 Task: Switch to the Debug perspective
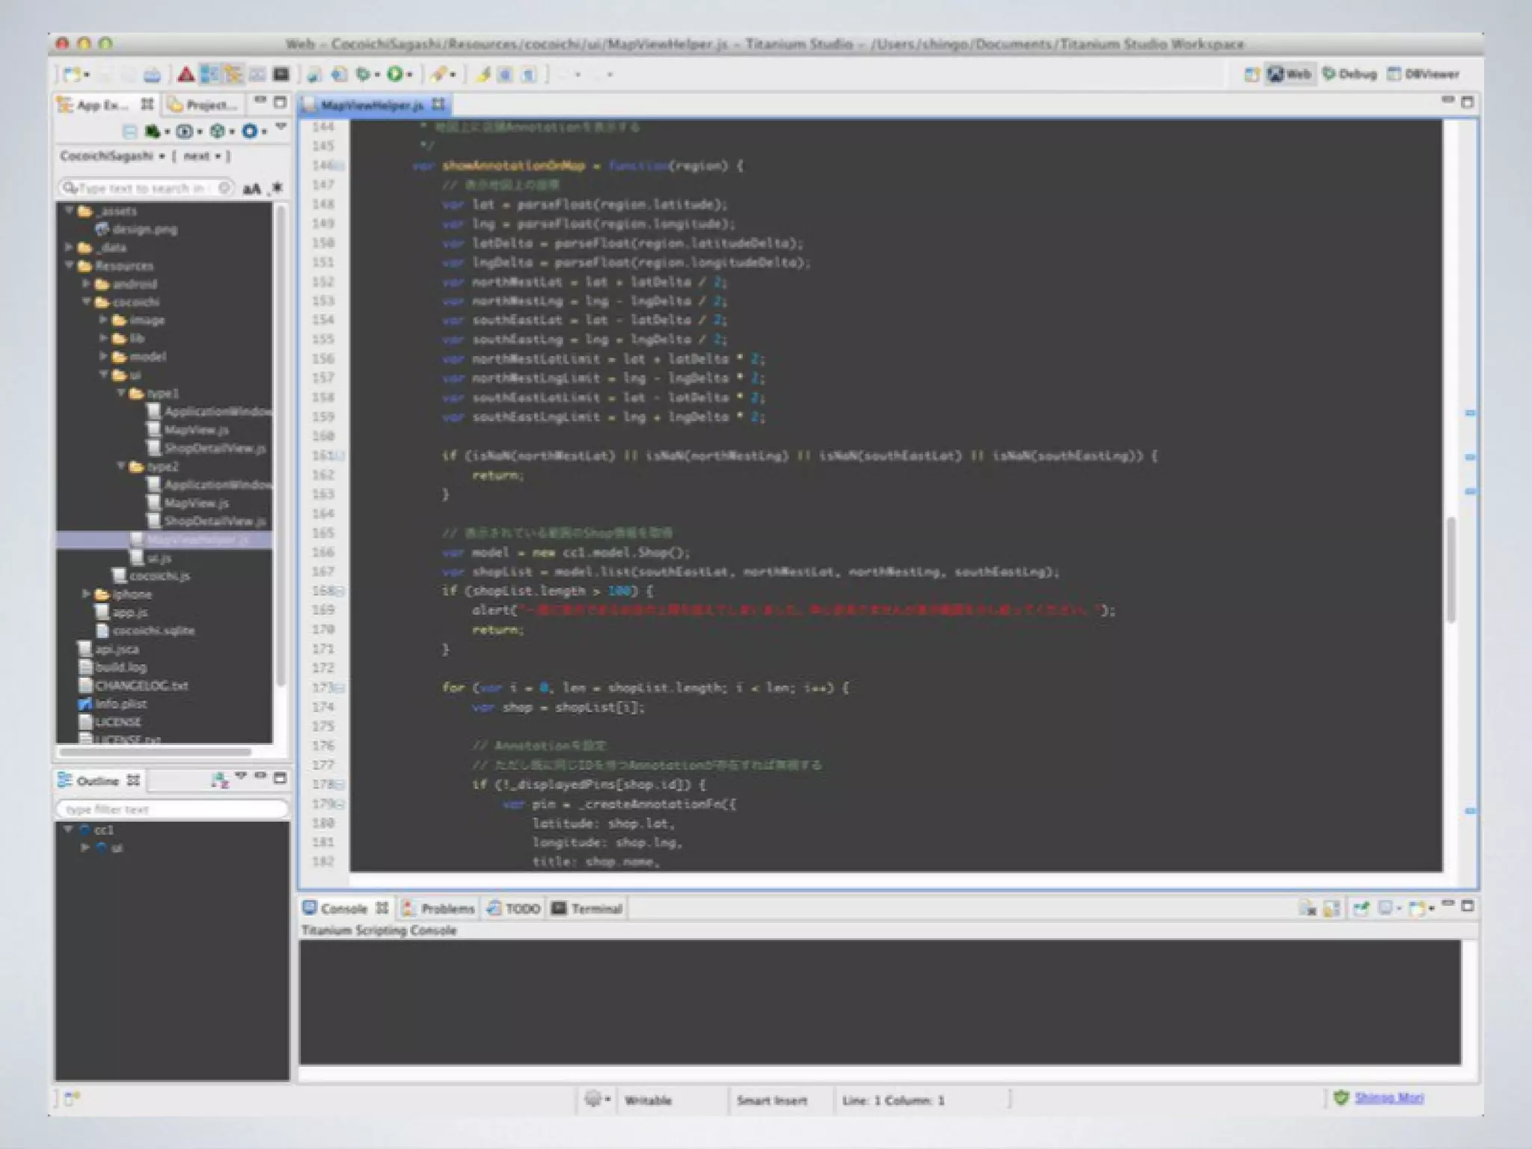click(1350, 74)
